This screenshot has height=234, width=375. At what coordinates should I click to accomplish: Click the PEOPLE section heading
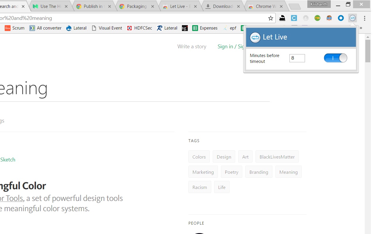tap(196, 223)
